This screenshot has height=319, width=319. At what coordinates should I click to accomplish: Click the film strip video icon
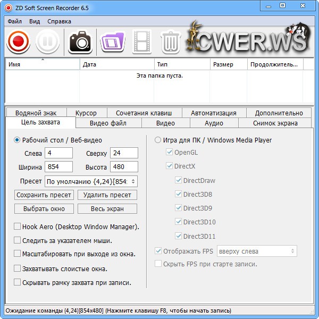pos(141,42)
